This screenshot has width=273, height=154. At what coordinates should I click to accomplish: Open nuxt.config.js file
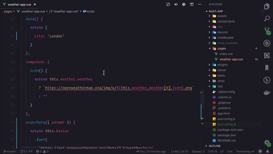tap(227, 124)
